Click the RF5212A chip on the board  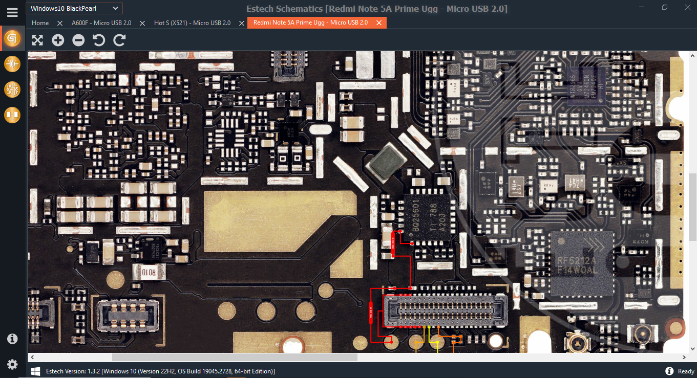tap(581, 263)
